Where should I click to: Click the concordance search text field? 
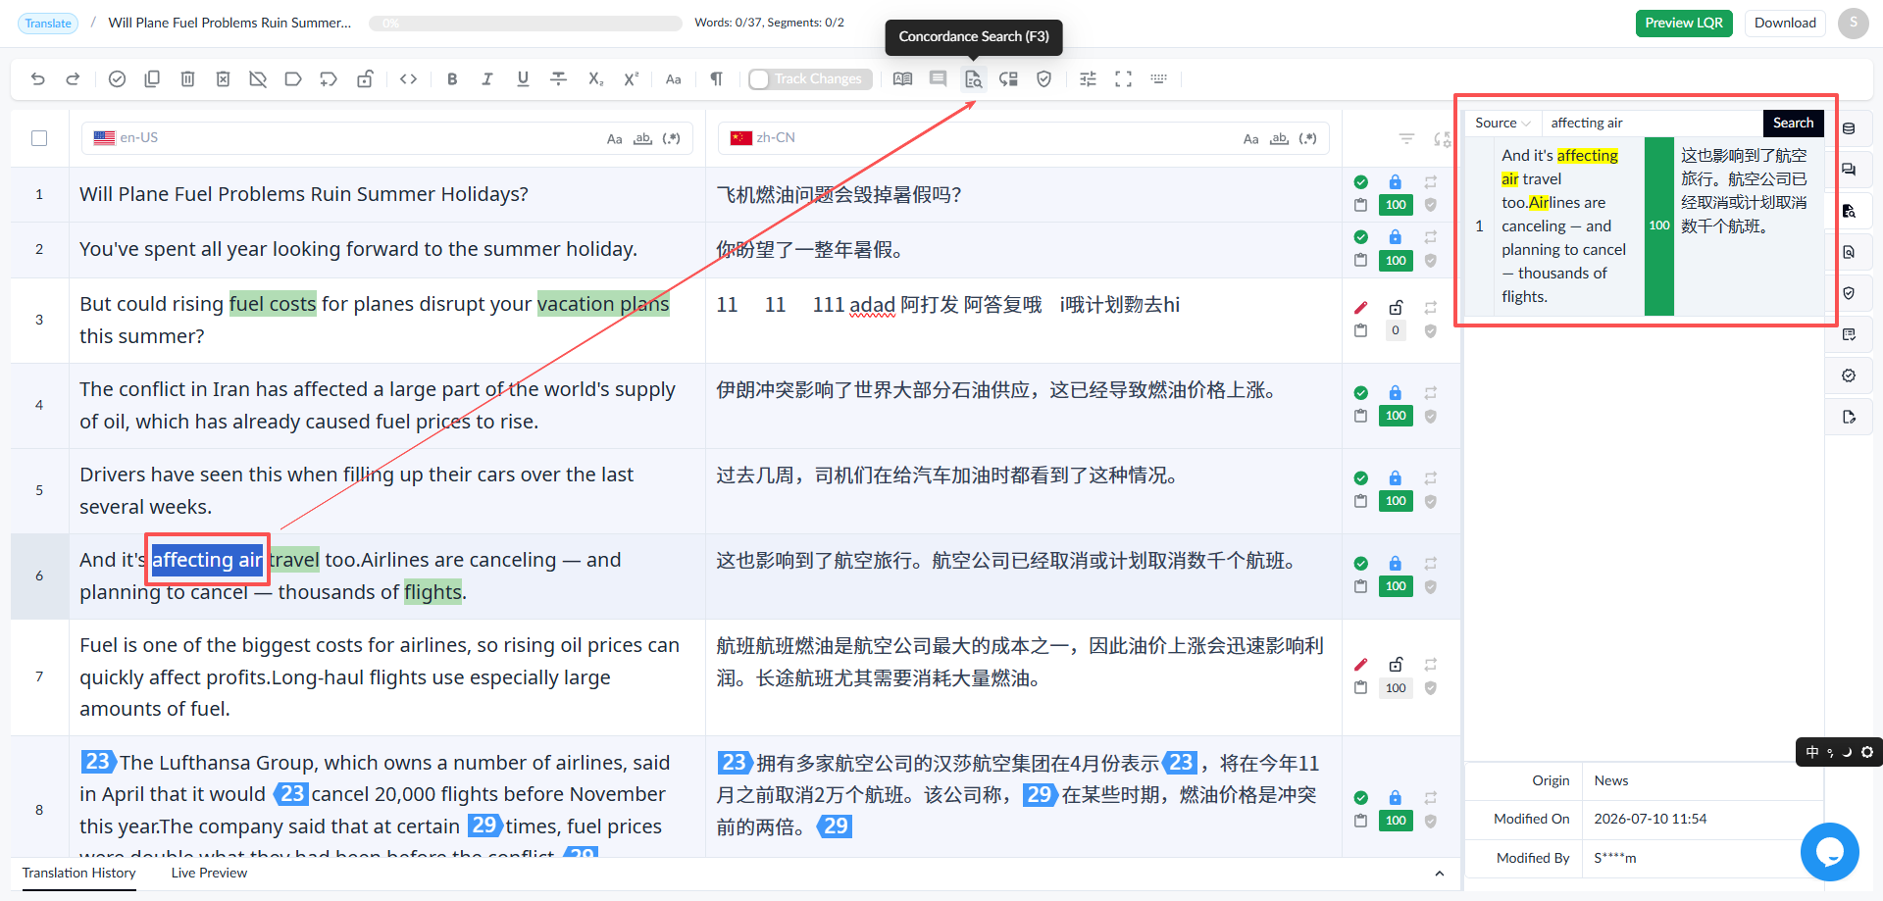coord(1652,124)
